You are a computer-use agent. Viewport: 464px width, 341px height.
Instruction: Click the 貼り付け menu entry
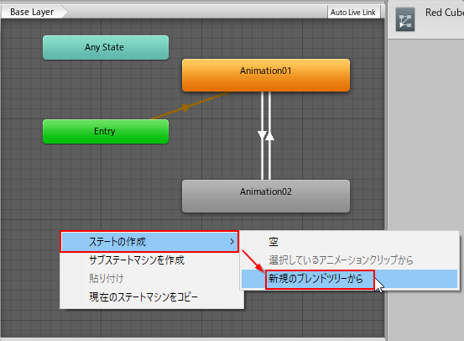coord(107,279)
